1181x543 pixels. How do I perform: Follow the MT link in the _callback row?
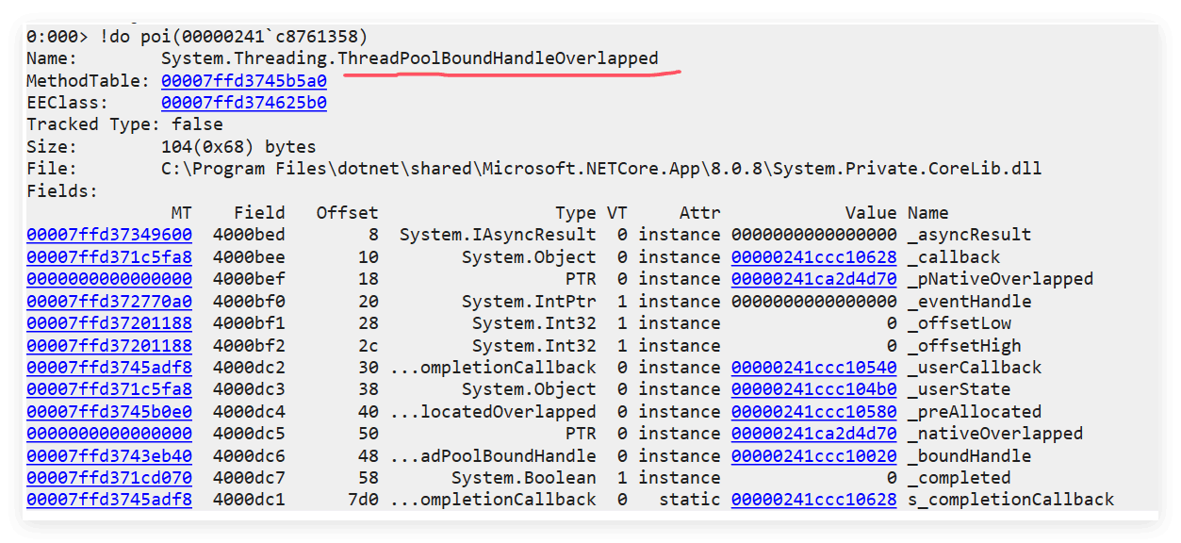(x=109, y=257)
